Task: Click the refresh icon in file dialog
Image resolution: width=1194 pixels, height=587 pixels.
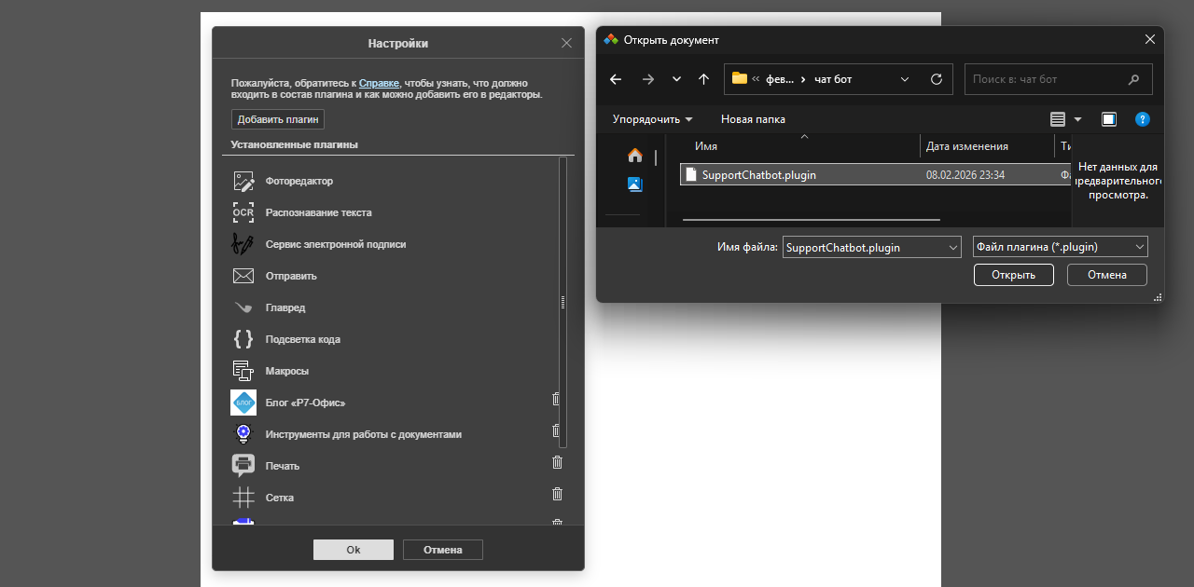Action: click(937, 79)
